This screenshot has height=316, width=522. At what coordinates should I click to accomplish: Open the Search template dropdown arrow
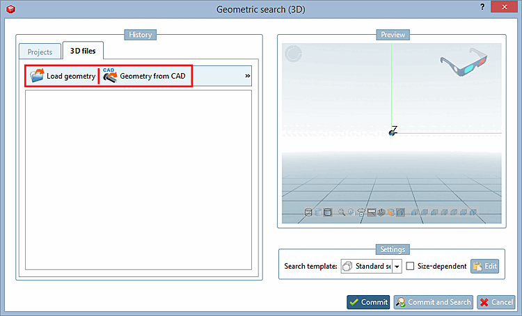(x=397, y=267)
